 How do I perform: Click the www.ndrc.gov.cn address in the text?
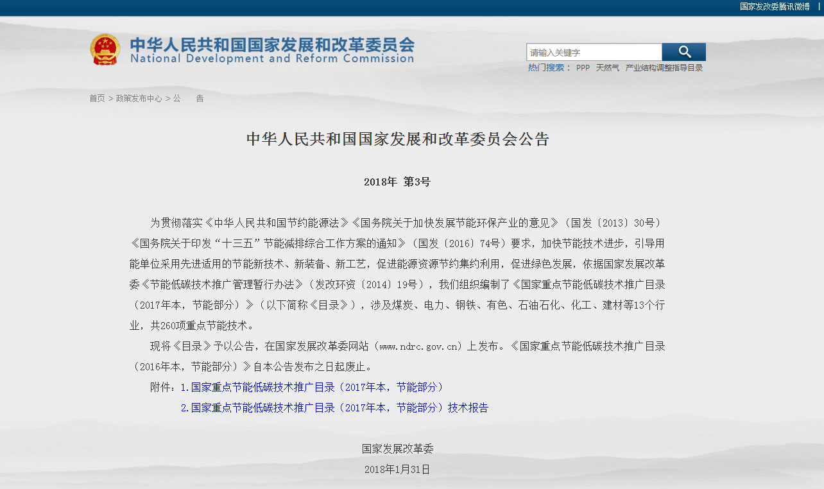(x=420, y=347)
